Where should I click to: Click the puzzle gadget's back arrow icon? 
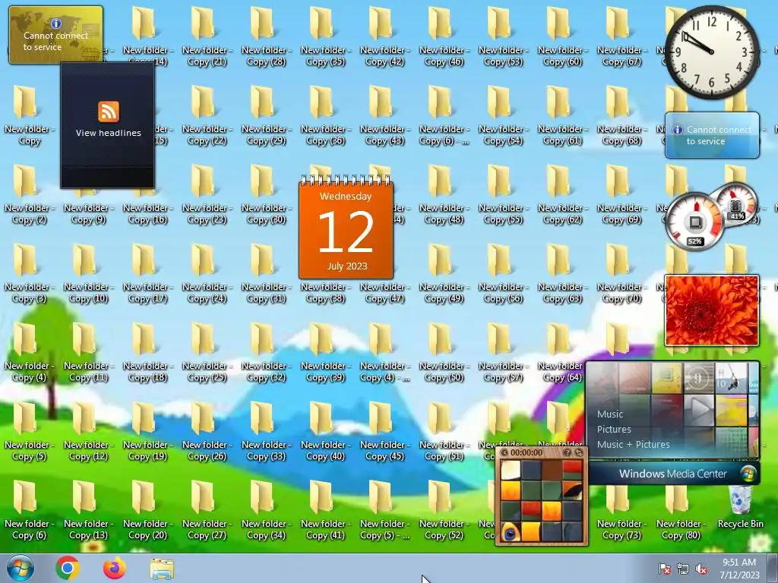504,452
